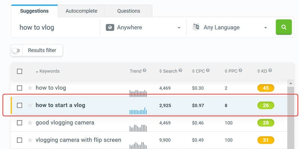The width and height of the screenshot is (299, 149).
Task: Open the Trend column help icon
Action: [145, 70]
